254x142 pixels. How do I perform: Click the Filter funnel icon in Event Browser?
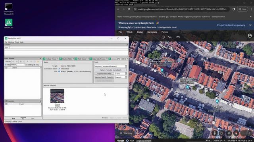[x=6, y=65]
